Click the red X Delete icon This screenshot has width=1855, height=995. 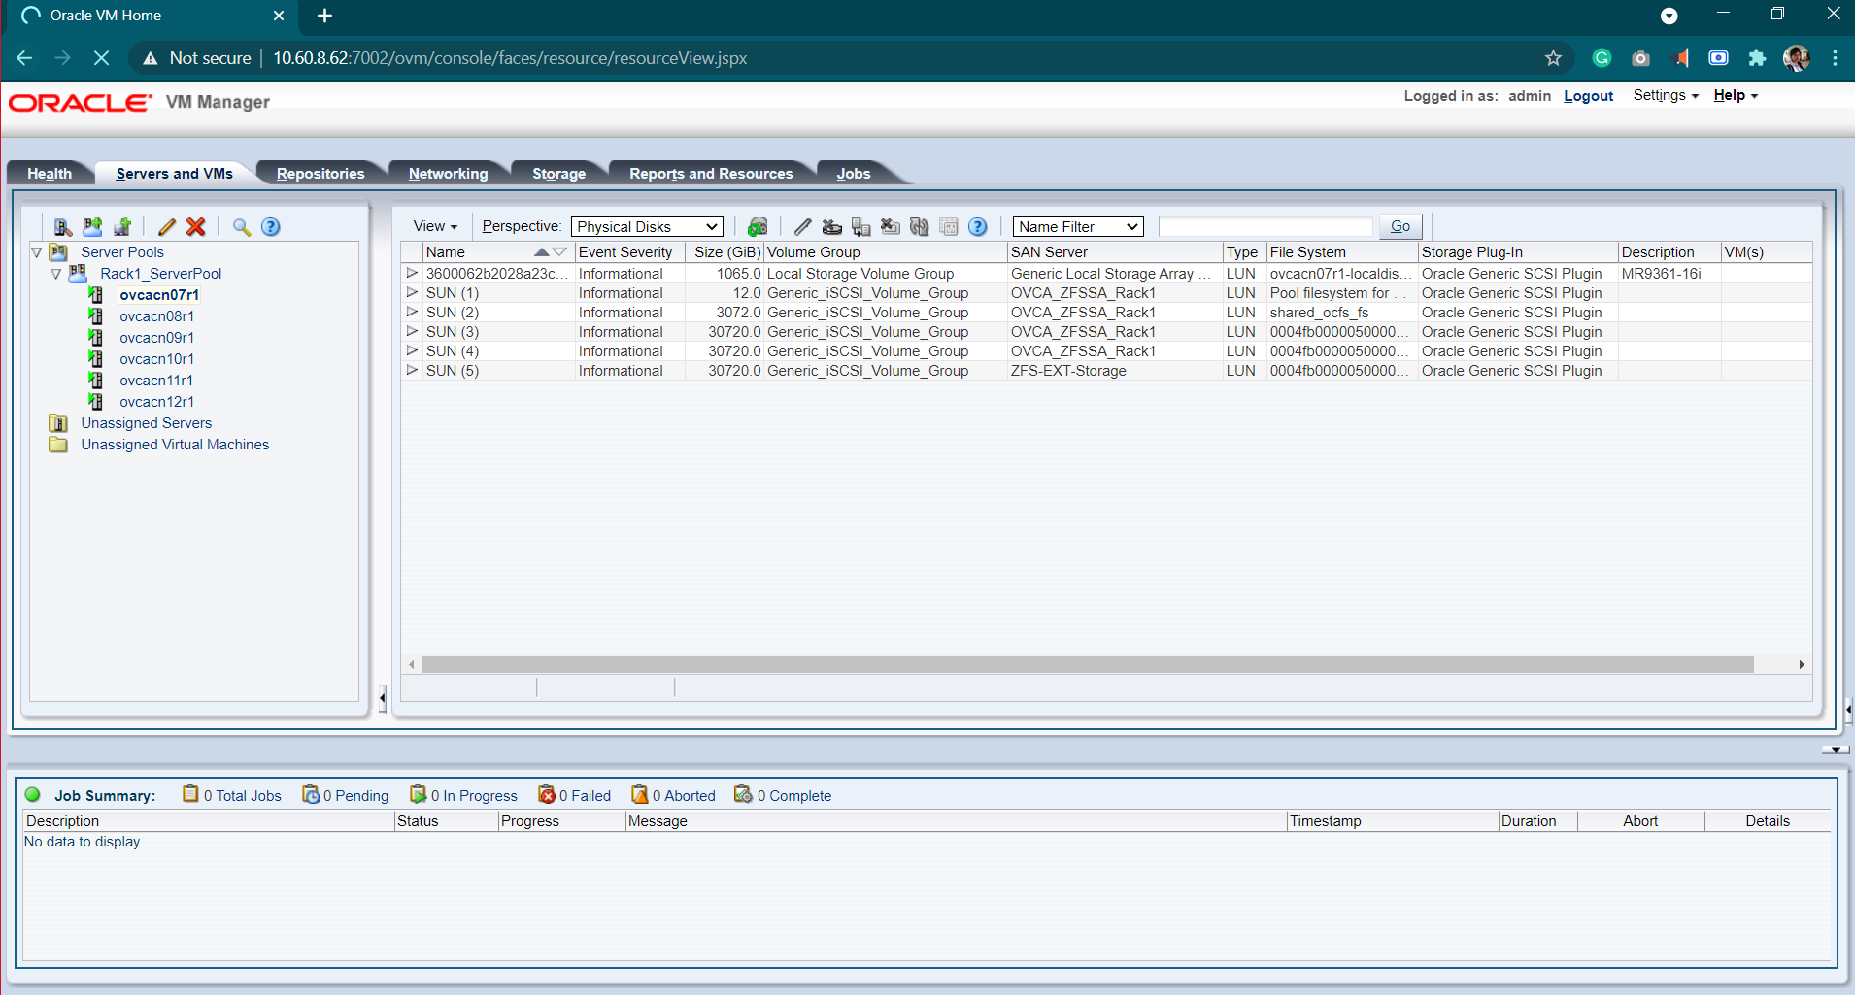(x=196, y=226)
